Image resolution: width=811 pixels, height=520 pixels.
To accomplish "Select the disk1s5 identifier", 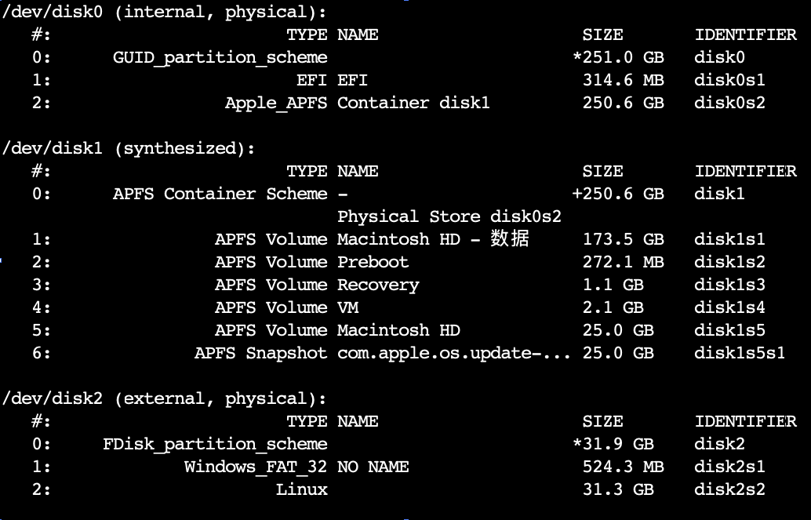I will point(729,330).
